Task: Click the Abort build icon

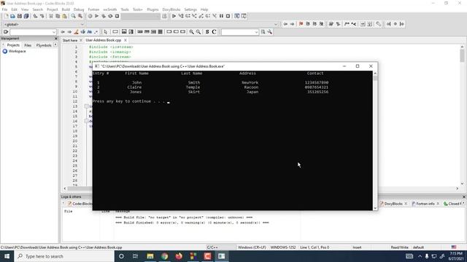Action: 117,16
